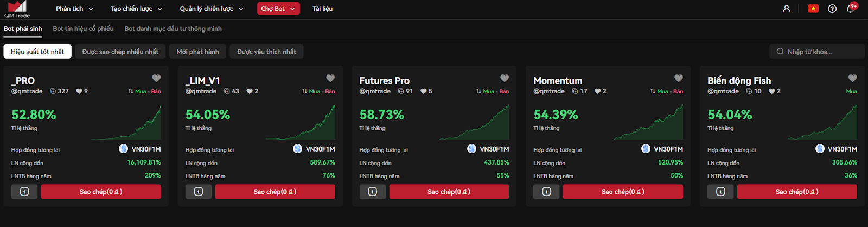
Task: Open the user account icon
Action: click(x=787, y=9)
